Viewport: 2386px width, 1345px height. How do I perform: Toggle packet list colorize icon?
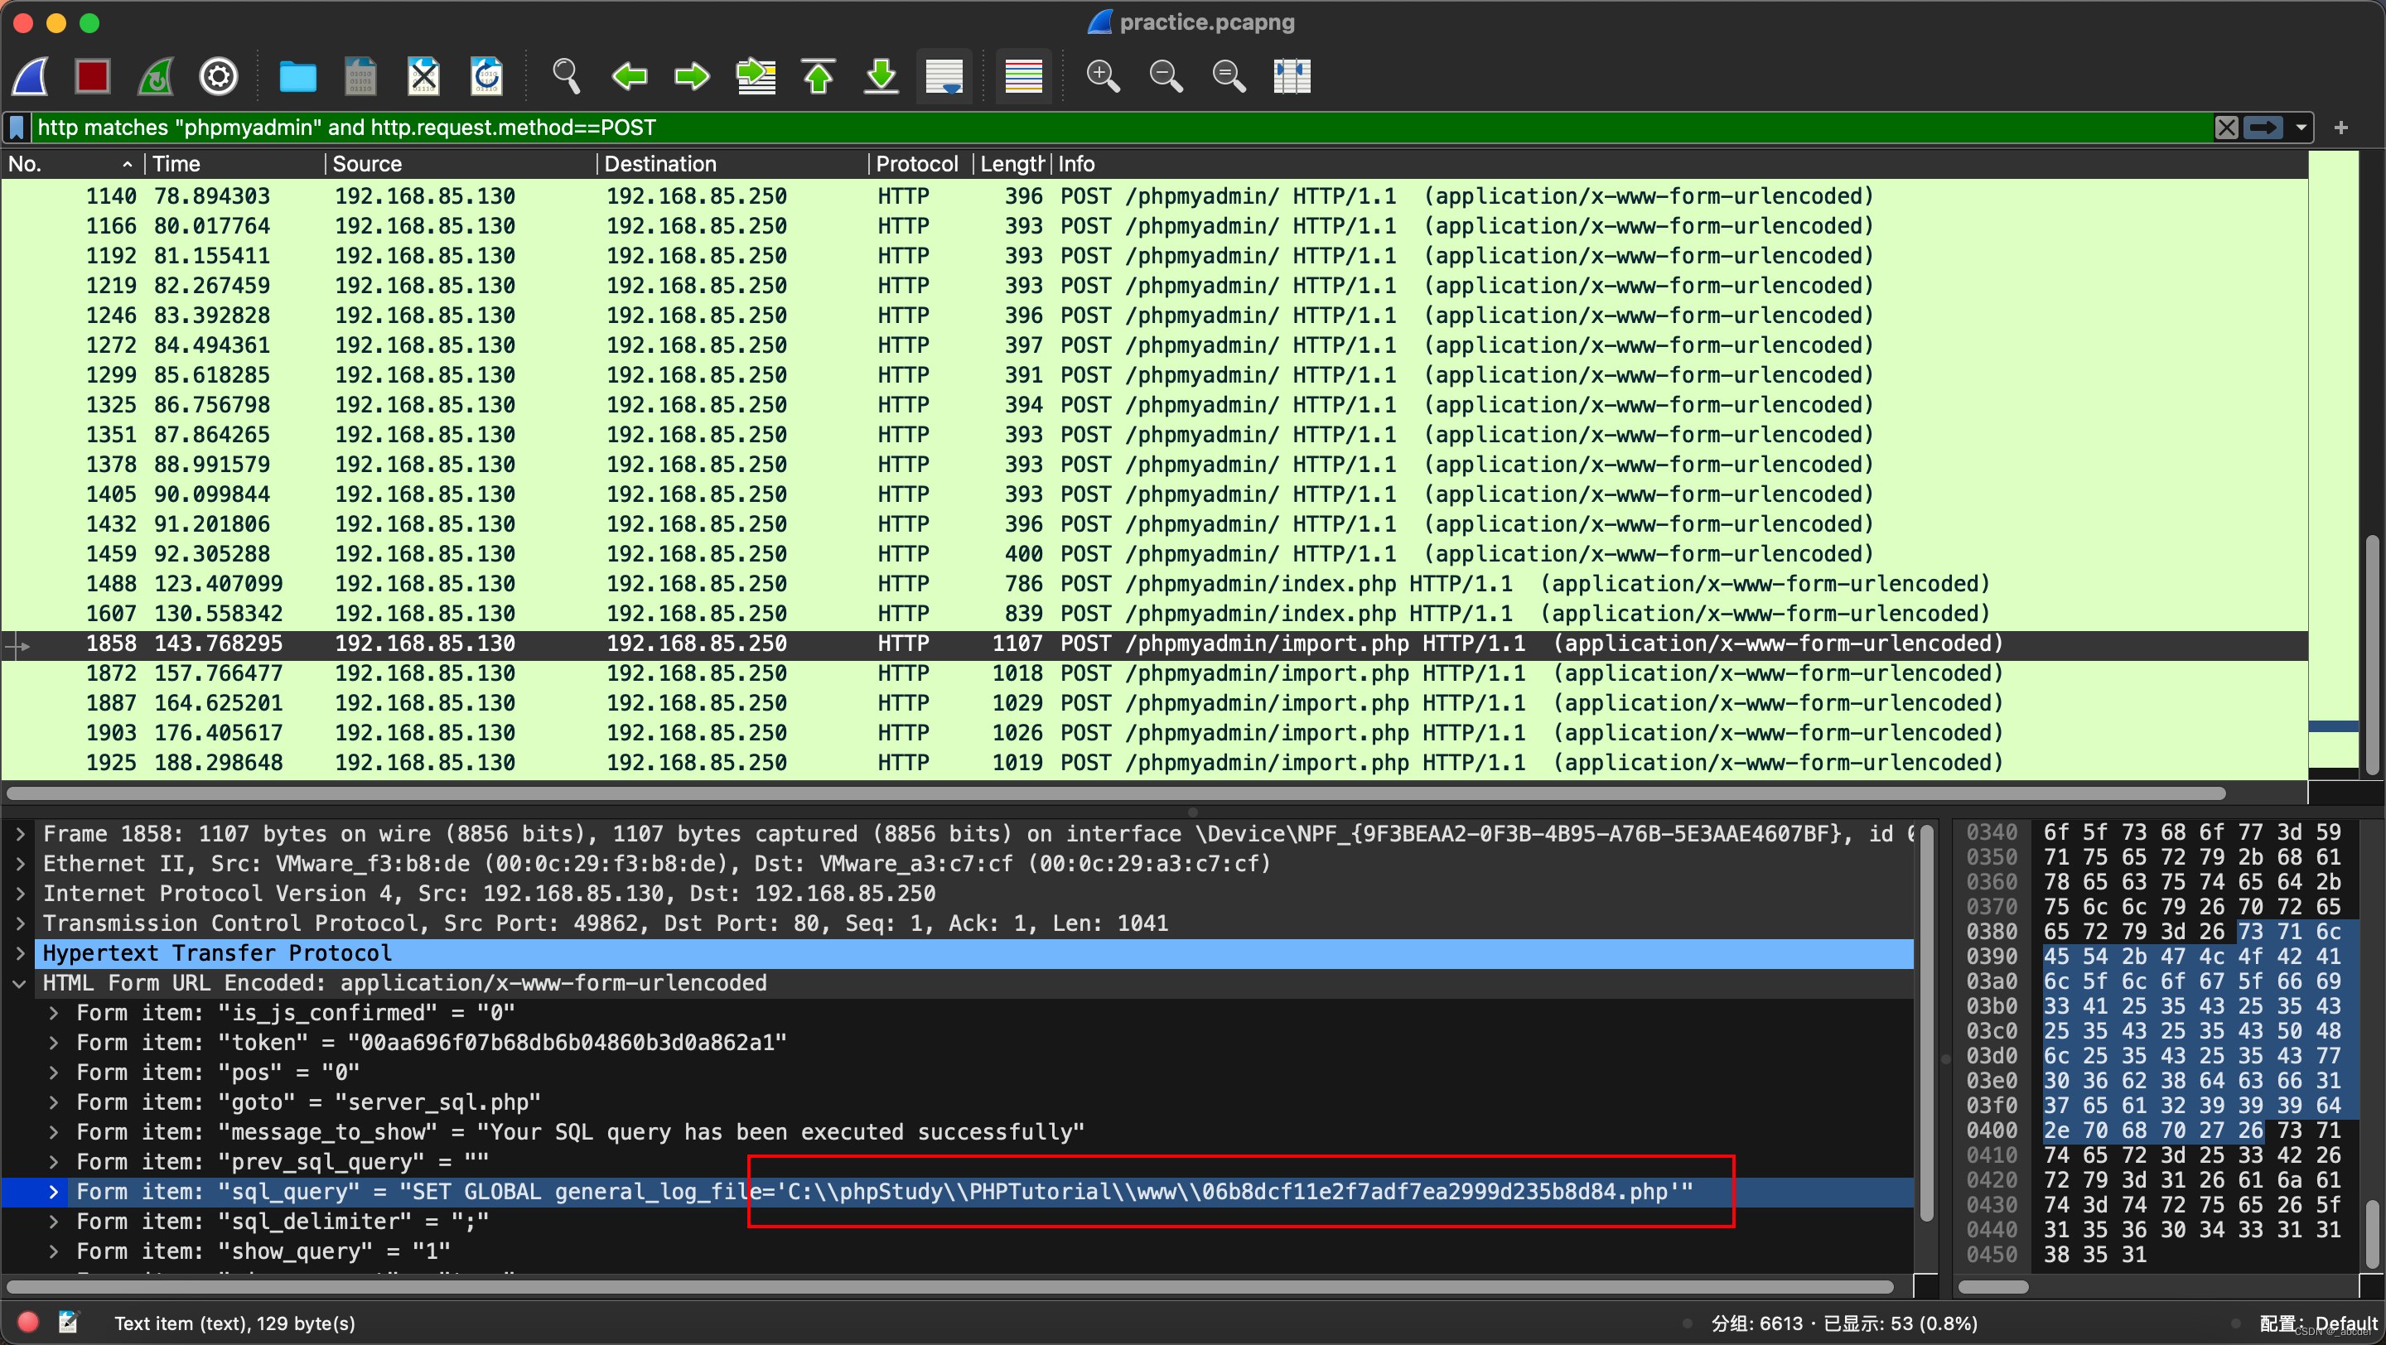tap(1023, 76)
